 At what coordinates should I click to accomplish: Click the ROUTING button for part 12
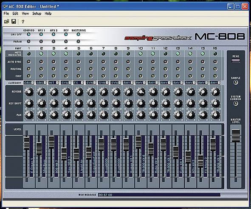166,69
